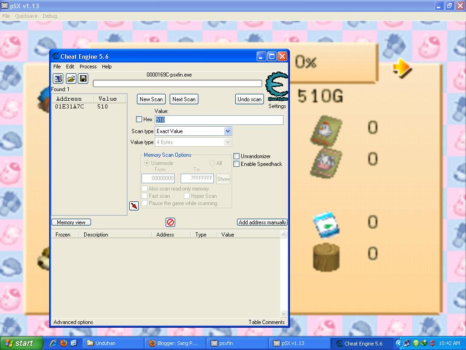Launch Internet Explorer quick launch icon
This screenshot has height=350, width=466.
53,343
